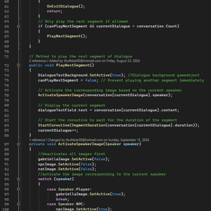Click comment 'Start the coroutine to wait for the duration'
211x211 pixels.
click(107, 120)
